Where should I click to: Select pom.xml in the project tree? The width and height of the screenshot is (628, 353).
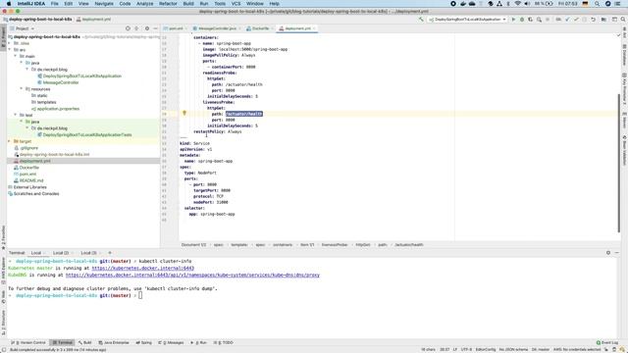point(27,175)
